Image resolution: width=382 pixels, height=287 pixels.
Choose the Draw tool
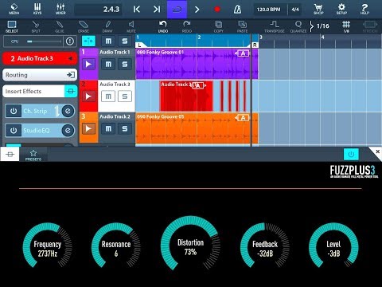(x=107, y=26)
